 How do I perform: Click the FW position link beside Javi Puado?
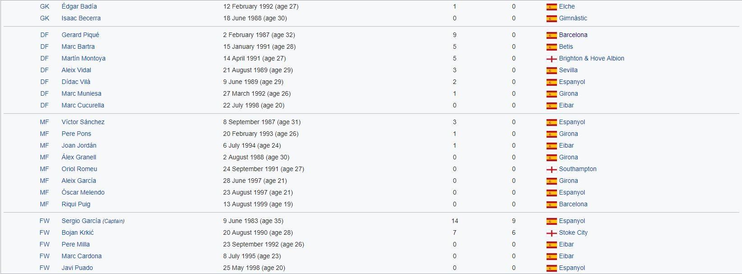click(x=45, y=268)
